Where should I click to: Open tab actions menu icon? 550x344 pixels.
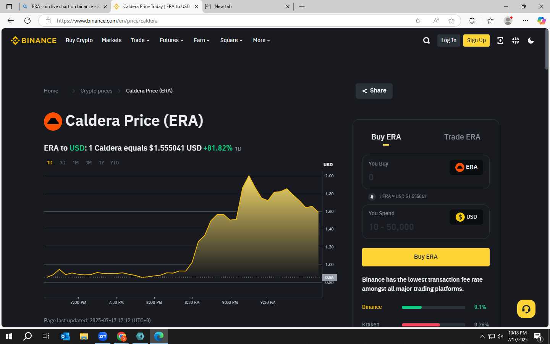coord(9,6)
